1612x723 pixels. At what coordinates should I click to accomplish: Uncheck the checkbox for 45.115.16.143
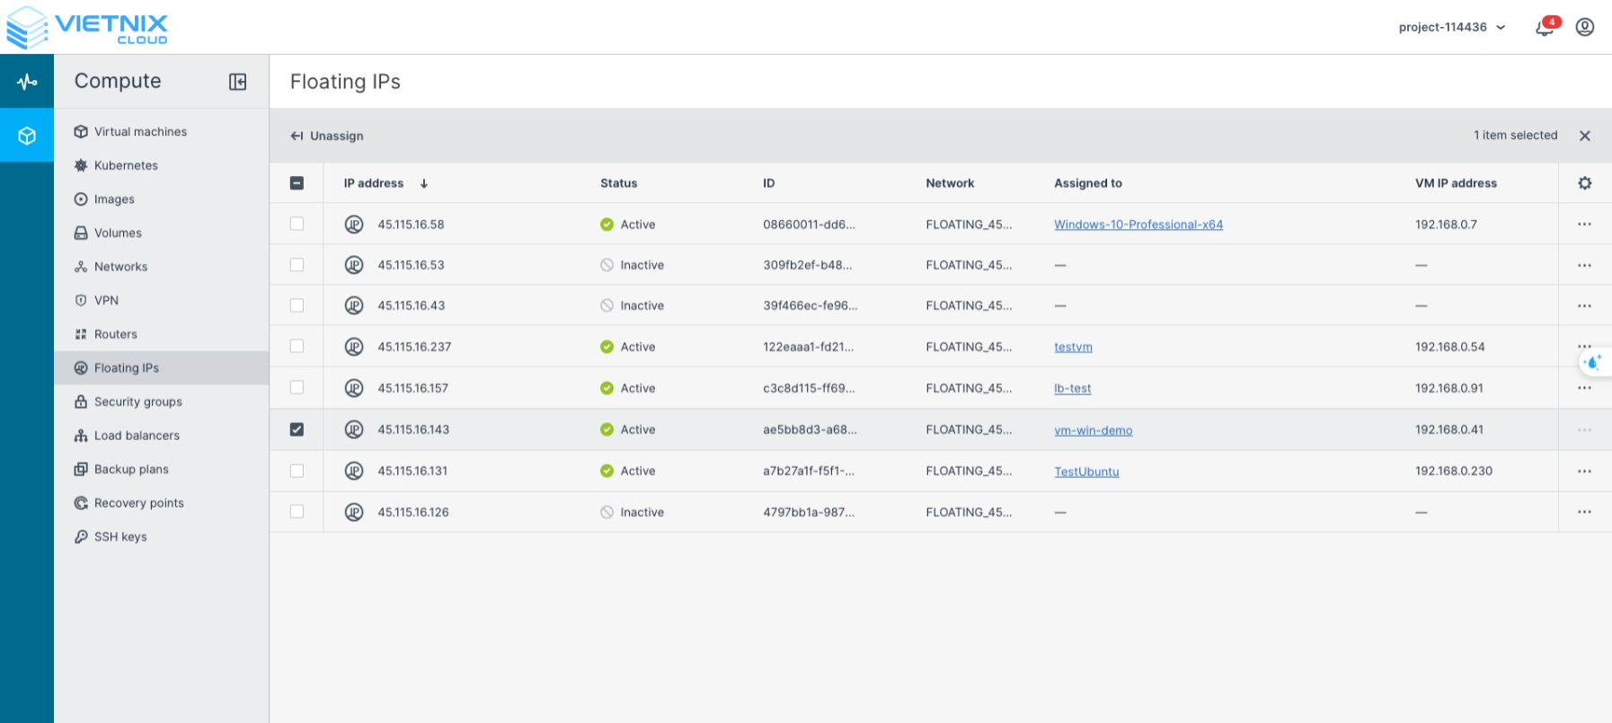coord(297,429)
